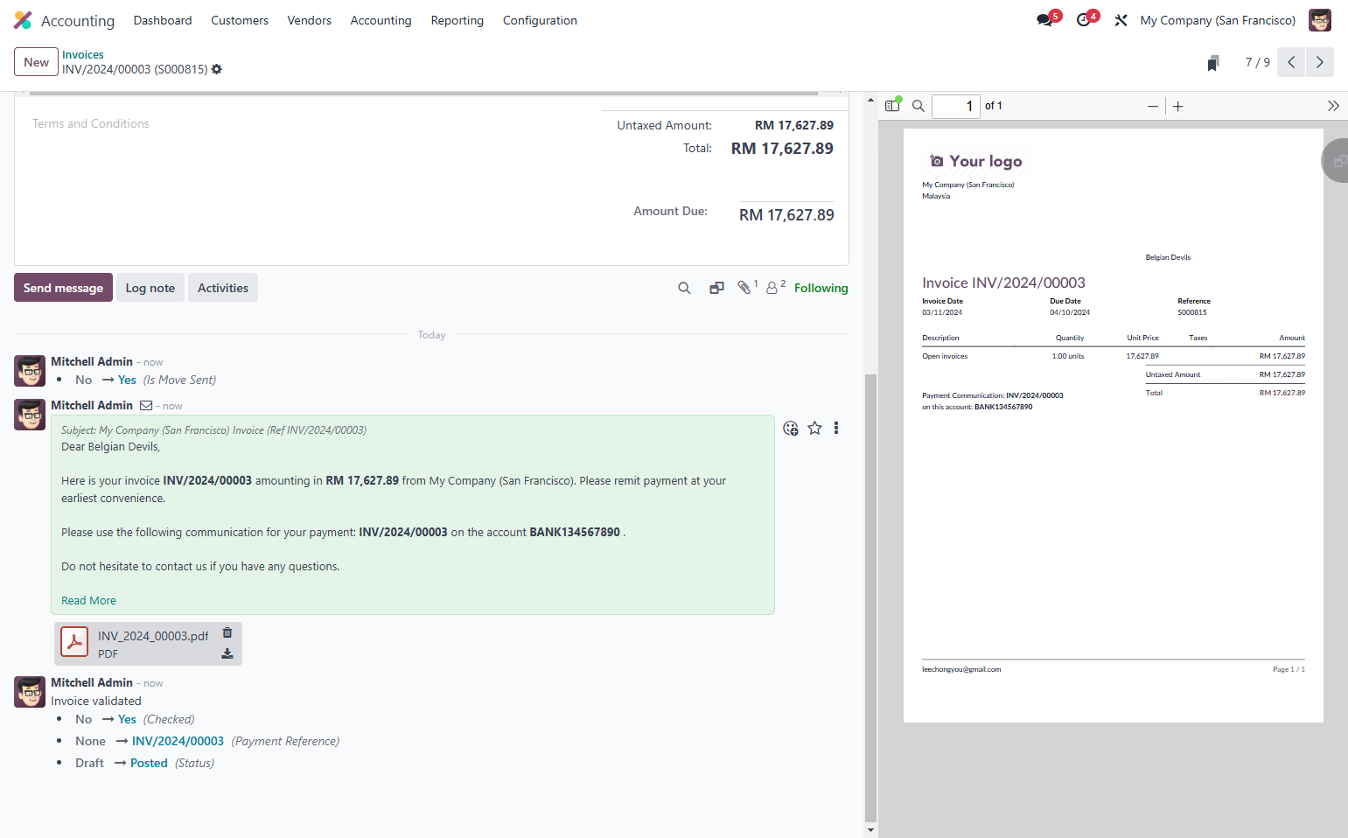Open the Vendors menu

tap(310, 20)
